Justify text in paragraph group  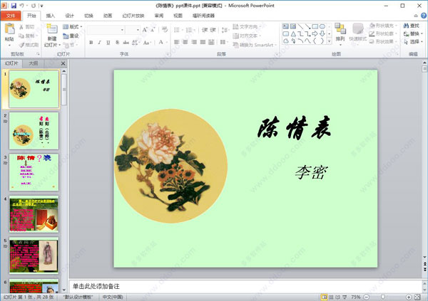click(x=203, y=42)
